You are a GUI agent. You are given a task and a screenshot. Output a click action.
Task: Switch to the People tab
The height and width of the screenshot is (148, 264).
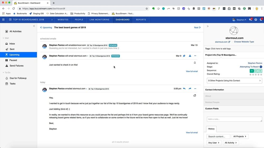pos(79,20)
